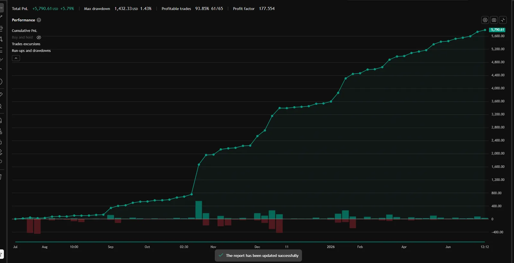Click the report updated successfully toast
The image size is (514, 263).
coord(258,256)
